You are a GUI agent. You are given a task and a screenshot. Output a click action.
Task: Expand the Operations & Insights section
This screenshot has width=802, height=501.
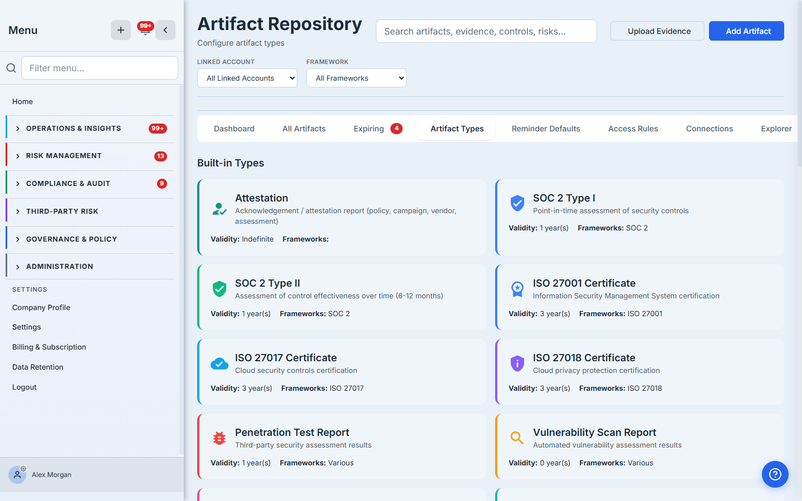[90, 129]
